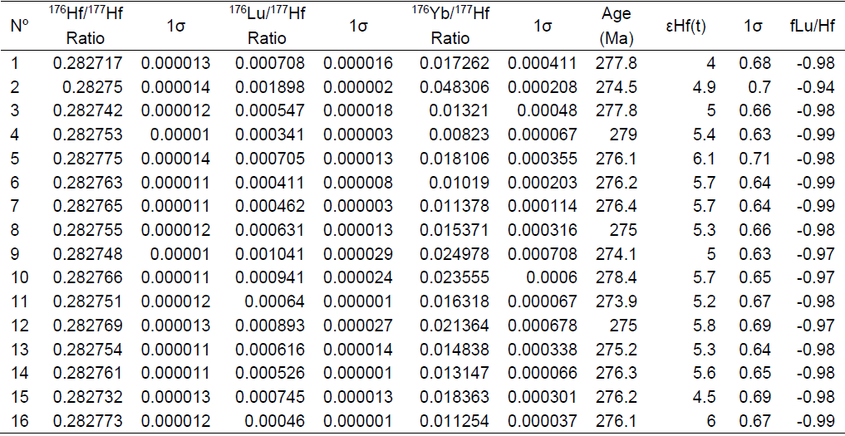The image size is (845, 436).
Task: Click the 0.001041 Lu/Hf value
Action: pos(270,254)
